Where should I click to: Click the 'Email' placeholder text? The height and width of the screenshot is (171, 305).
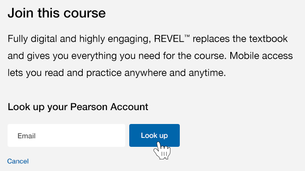(x=26, y=136)
